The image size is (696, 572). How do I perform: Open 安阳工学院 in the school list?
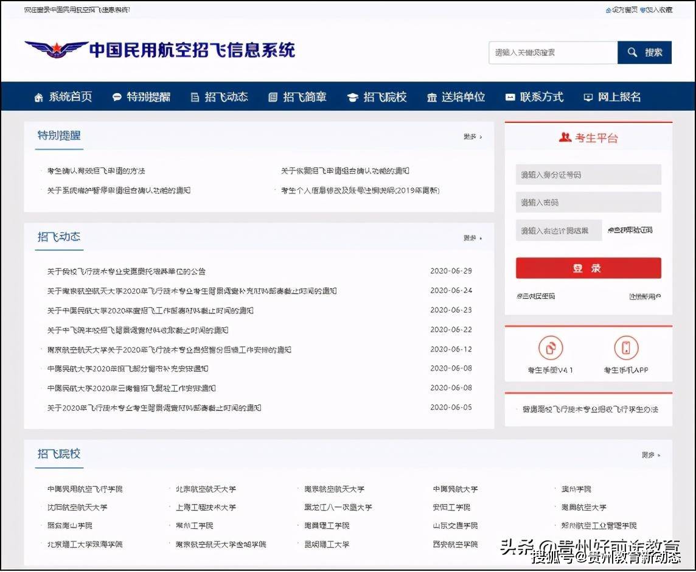[451, 507]
